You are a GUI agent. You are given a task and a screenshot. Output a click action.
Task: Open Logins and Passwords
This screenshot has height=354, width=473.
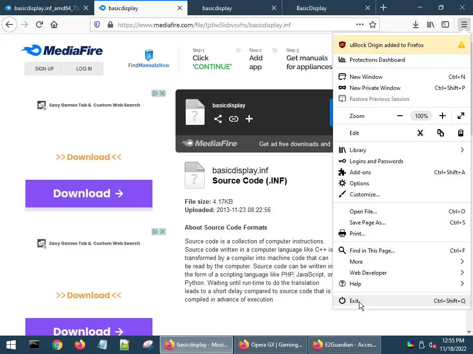[401, 161]
